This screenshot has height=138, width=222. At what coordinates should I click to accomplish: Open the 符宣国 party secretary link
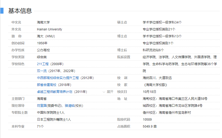42,106
